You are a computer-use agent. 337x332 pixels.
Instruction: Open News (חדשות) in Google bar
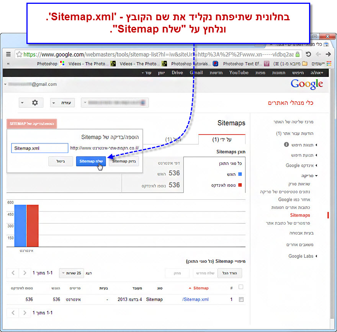tap(216, 73)
